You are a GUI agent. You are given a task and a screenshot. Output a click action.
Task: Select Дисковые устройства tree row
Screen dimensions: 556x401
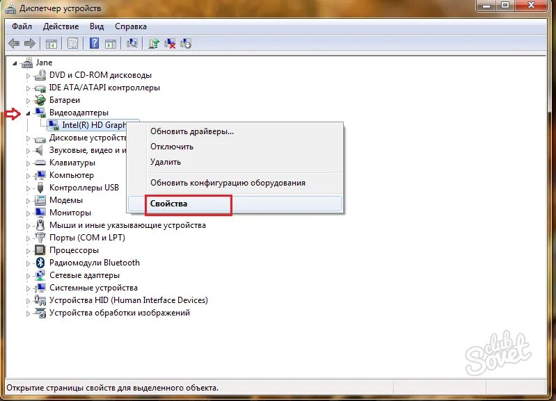(x=88, y=138)
